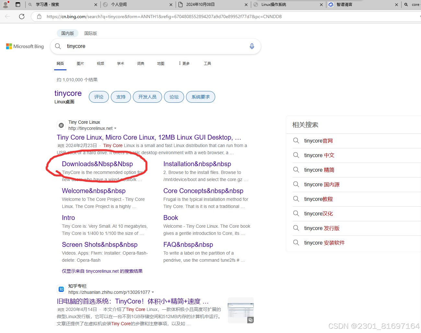The image size is (421, 333).
Task: Click the 评论 pill button
Action: pos(99,97)
